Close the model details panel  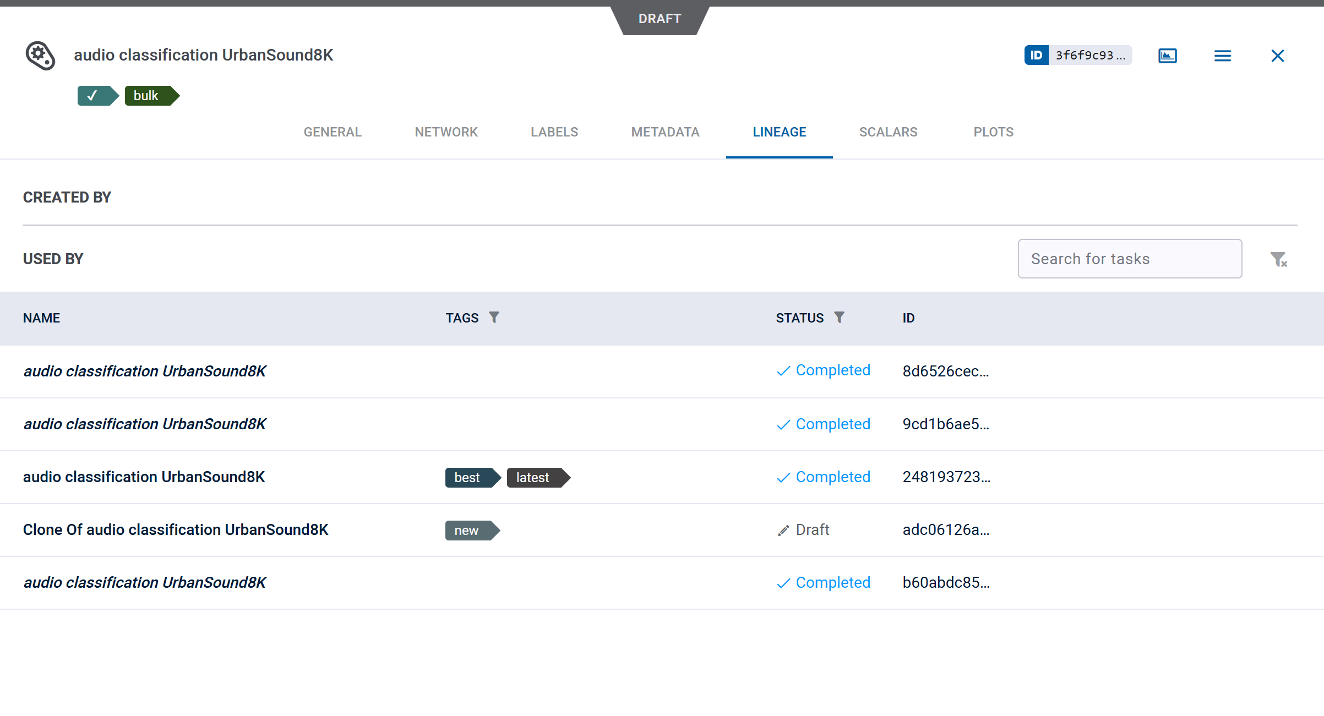tap(1277, 56)
